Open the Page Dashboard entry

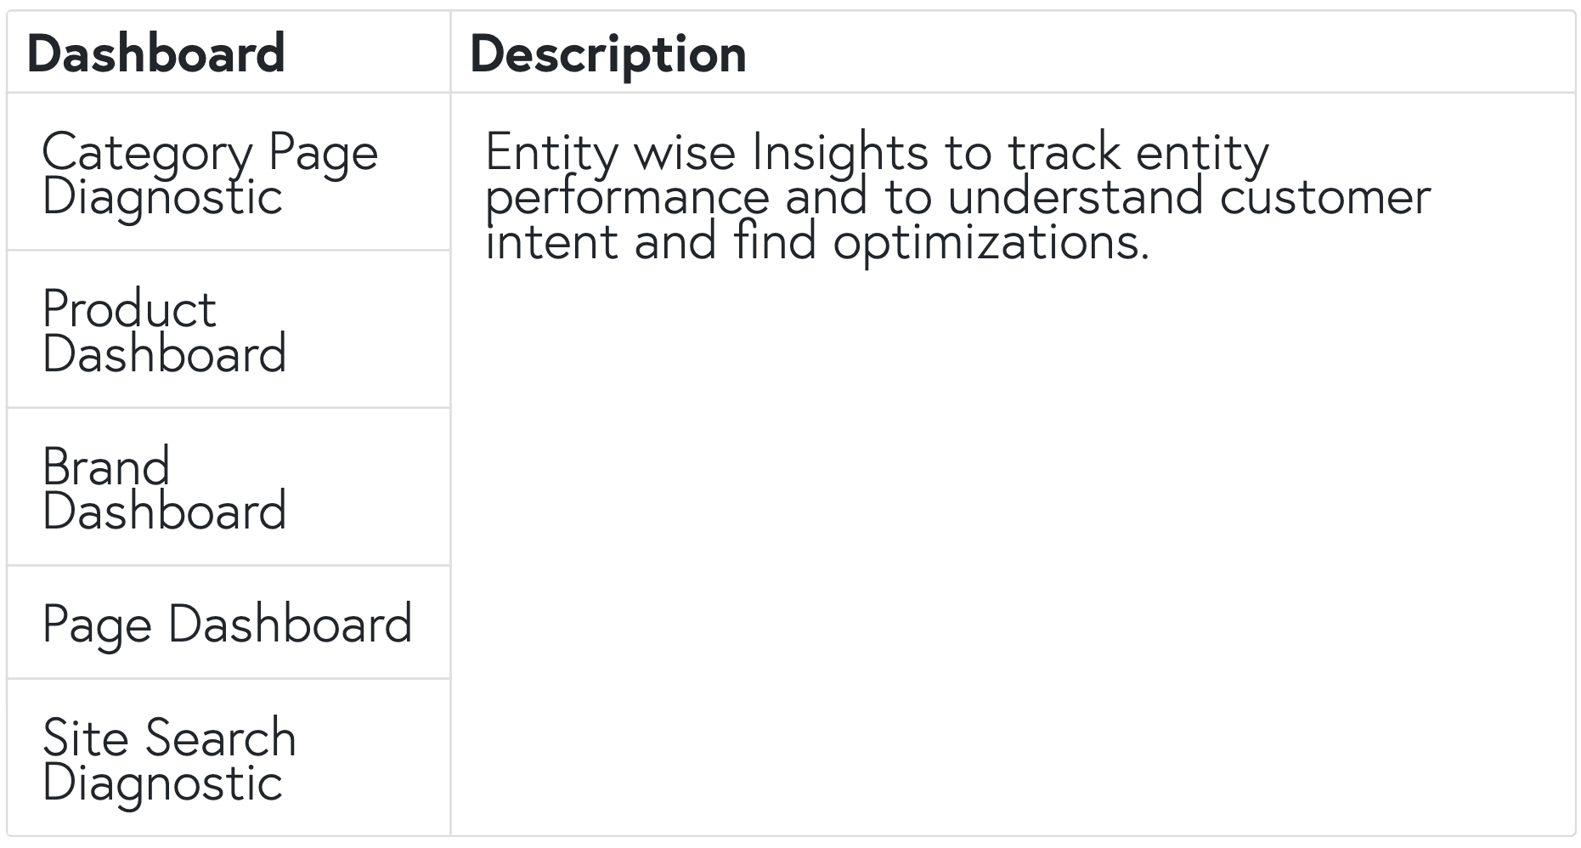pos(229,623)
